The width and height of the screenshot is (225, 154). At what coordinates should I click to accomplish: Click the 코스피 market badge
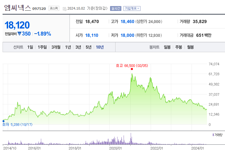coord(54,8)
